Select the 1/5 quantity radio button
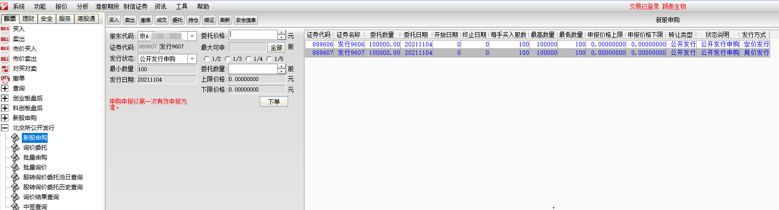Viewport: 779px width, 210px height. (269, 59)
